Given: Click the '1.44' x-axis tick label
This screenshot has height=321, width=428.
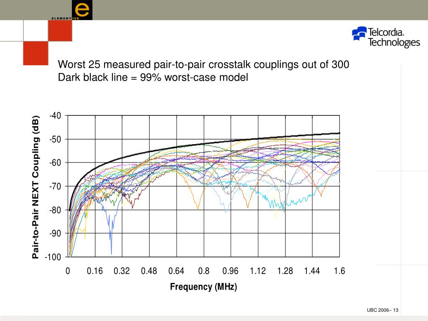Looking at the screenshot, I should 312,271.
